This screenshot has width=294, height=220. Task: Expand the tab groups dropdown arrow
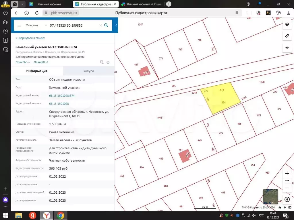click(x=22, y=4)
